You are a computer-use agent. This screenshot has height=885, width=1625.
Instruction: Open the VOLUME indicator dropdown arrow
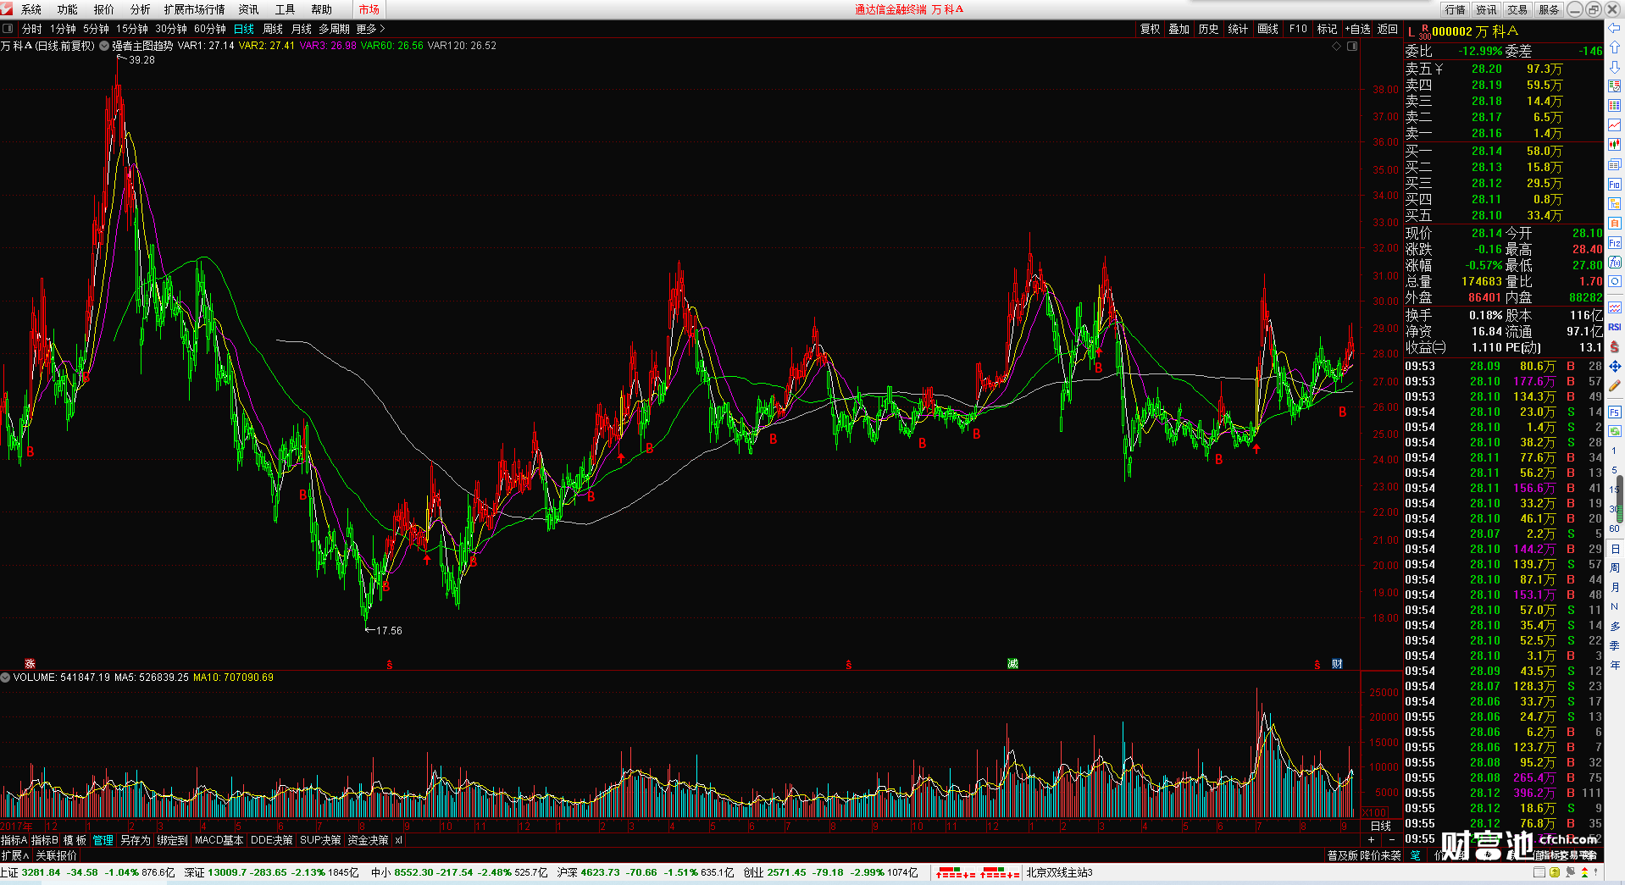point(5,678)
